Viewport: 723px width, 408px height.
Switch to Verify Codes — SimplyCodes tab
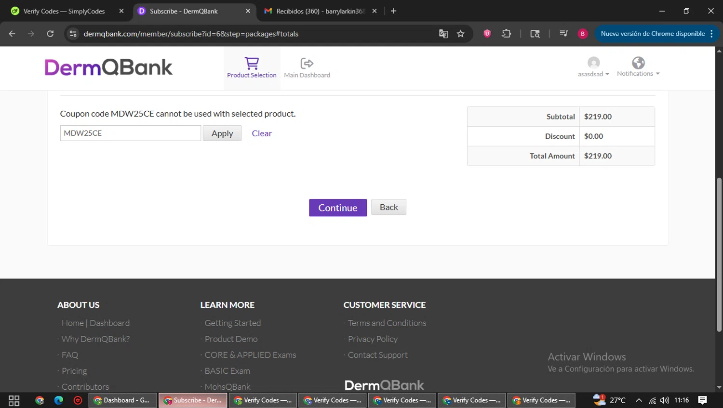[64, 11]
